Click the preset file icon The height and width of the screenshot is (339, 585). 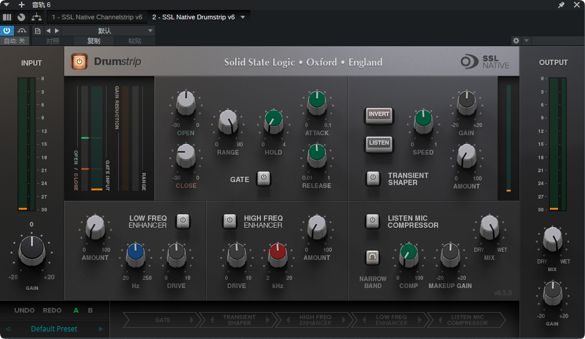pyautogui.click(x=37, y=31)
